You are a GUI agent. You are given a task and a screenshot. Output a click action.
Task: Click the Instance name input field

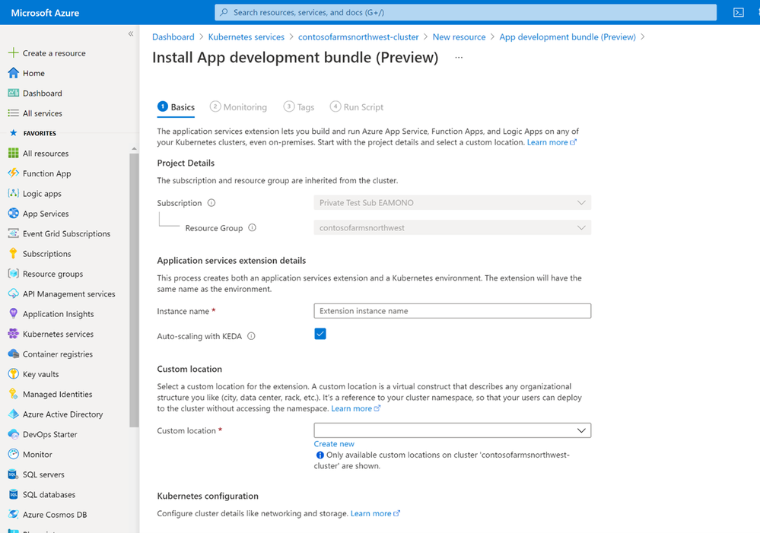[452, 311]
